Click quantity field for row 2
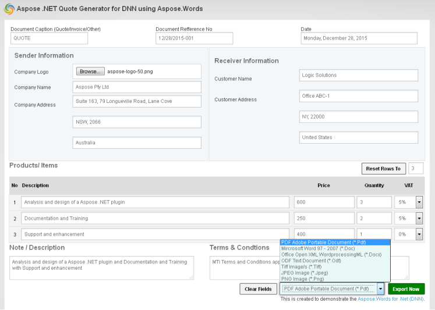 tap(374, 218)
